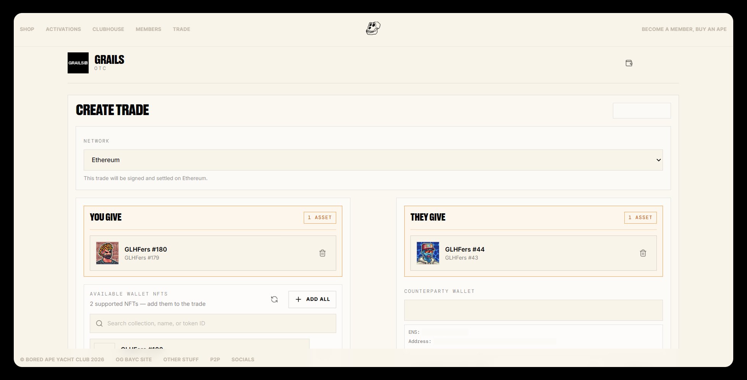Refresh available wallet NFTs
This screenshot has width=747, height=380.
click(x=274, y=299)
